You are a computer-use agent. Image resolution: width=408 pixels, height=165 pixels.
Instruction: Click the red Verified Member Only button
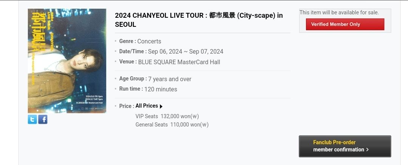tap(345, 24)
